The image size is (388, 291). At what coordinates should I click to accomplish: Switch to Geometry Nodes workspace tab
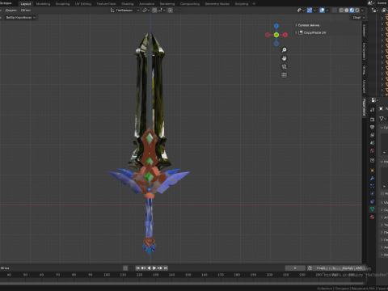point(217,4)
